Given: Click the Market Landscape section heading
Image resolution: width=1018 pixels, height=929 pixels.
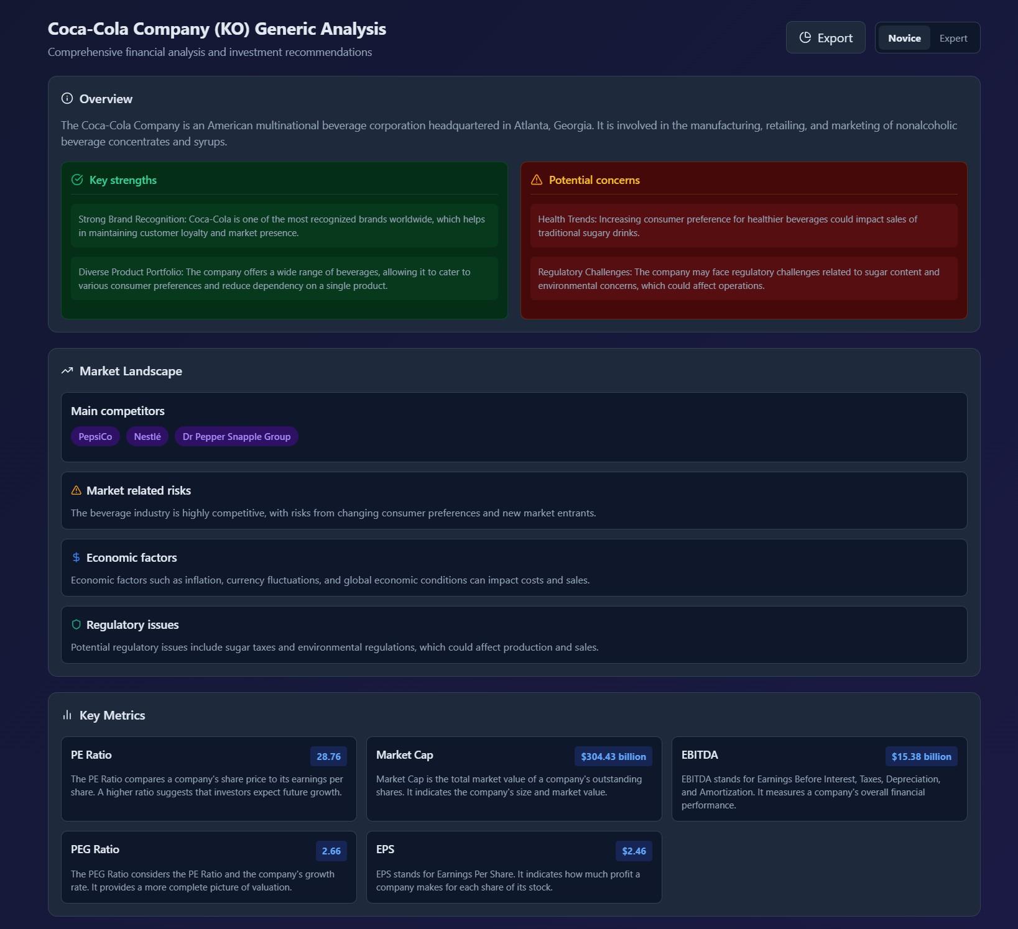Looking at the screenshot, I should point(131,371).
